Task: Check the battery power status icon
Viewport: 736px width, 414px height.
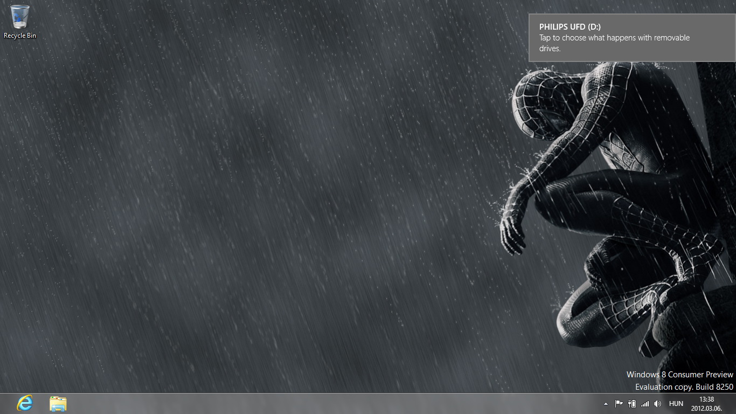Action: (x=632, y=403)
